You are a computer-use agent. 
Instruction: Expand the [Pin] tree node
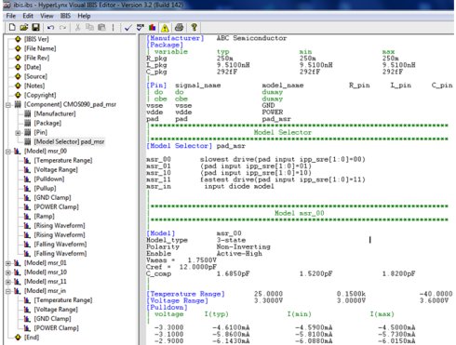click(18, 133)
